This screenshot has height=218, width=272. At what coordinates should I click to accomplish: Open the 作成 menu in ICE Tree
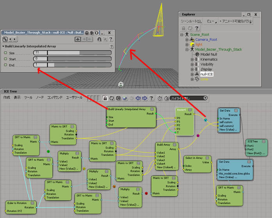[7, 97]
